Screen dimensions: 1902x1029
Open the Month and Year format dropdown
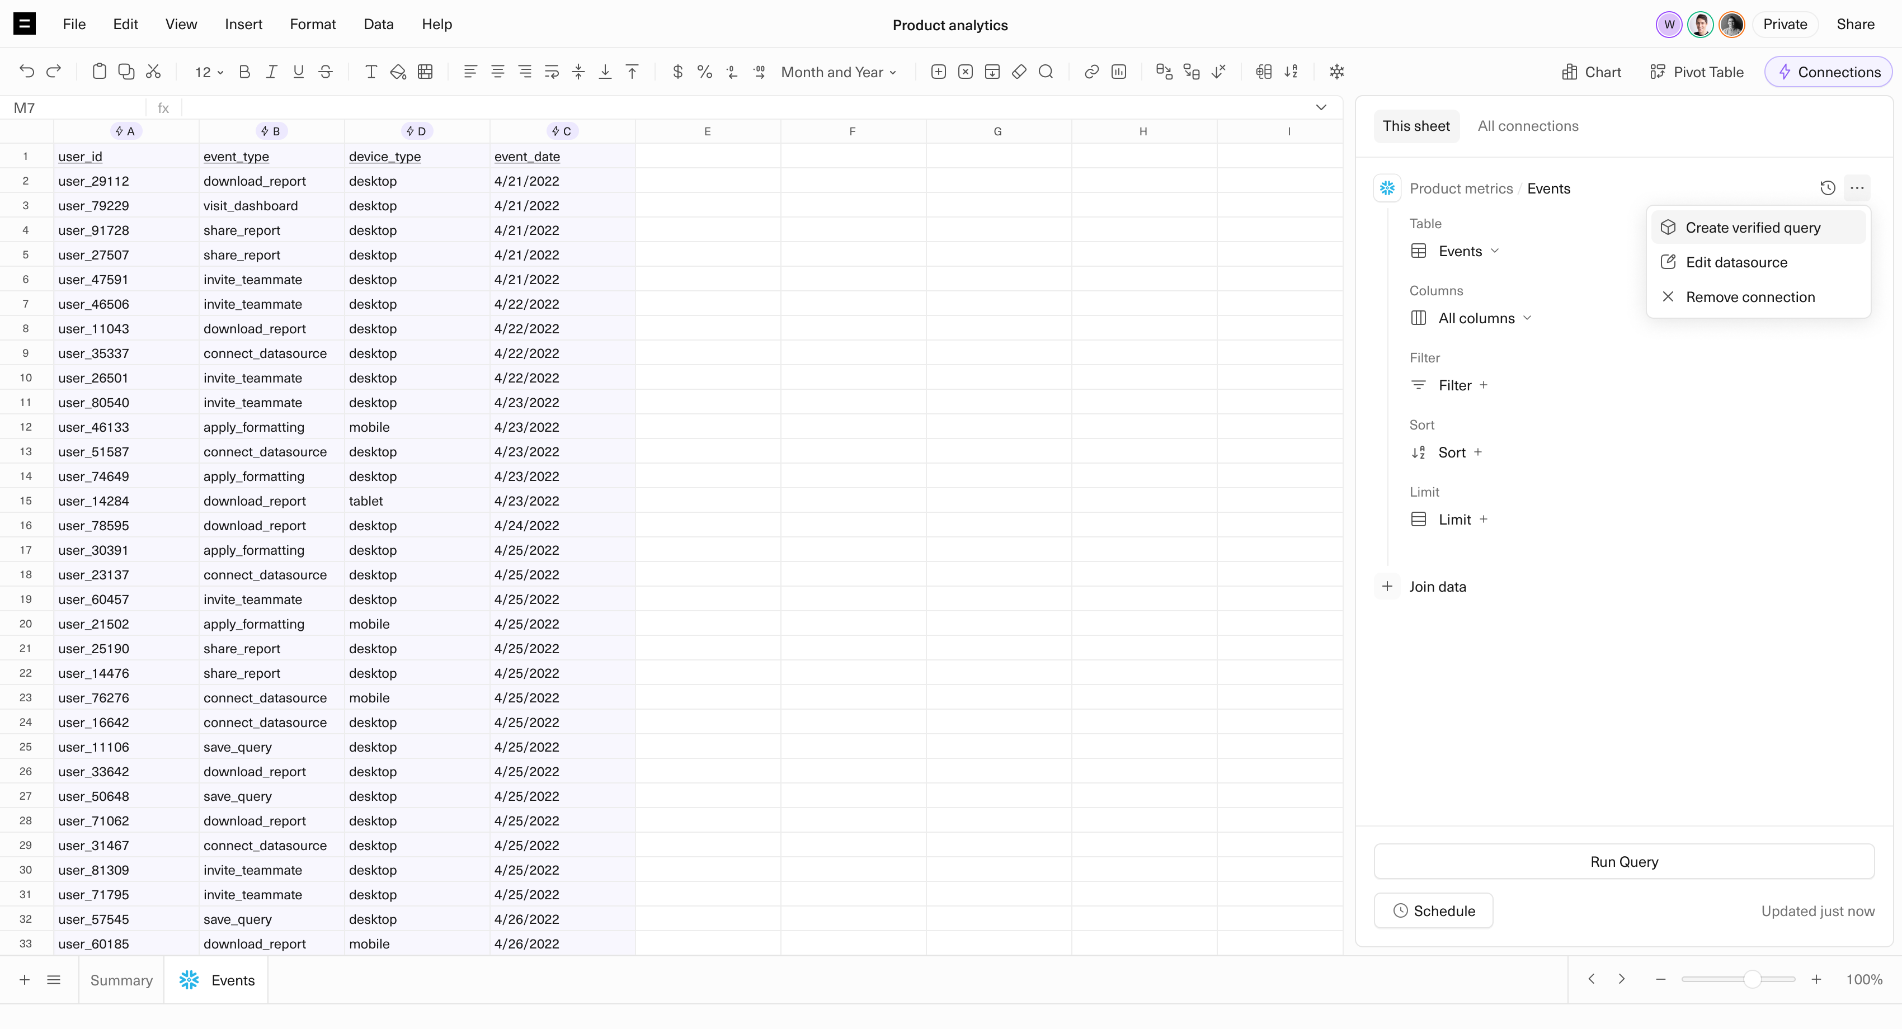pos(839,72)
